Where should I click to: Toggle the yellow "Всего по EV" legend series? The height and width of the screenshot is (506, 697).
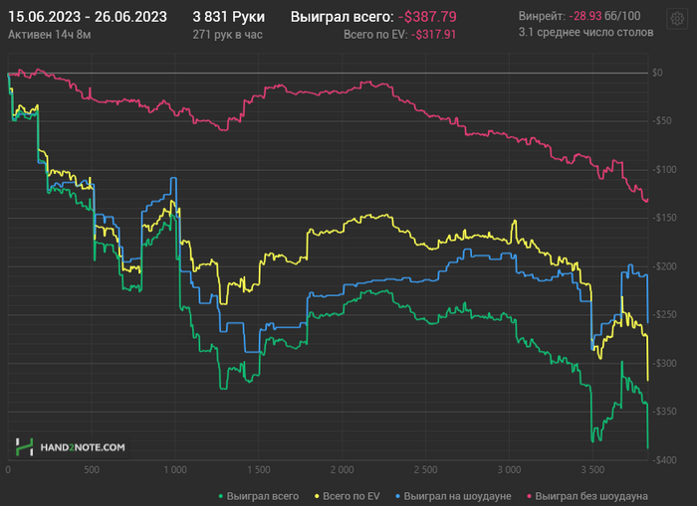click(x=348, y=496)
